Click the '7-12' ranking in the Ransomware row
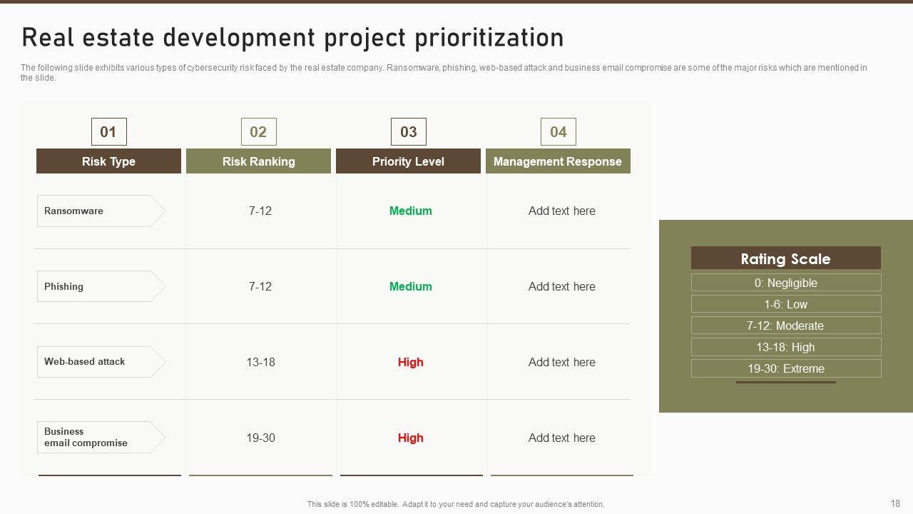 pyautogui.click(x=260, y=211)
